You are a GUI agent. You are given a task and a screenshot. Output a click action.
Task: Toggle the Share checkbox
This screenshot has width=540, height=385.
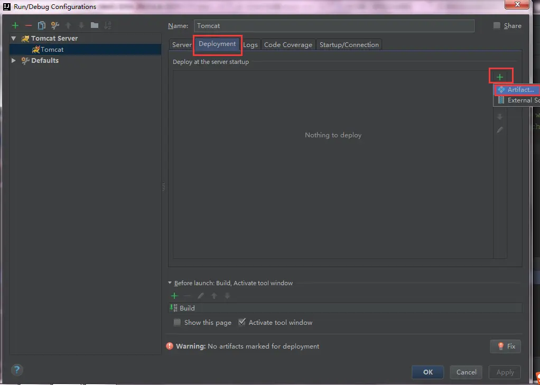(497, 25)
